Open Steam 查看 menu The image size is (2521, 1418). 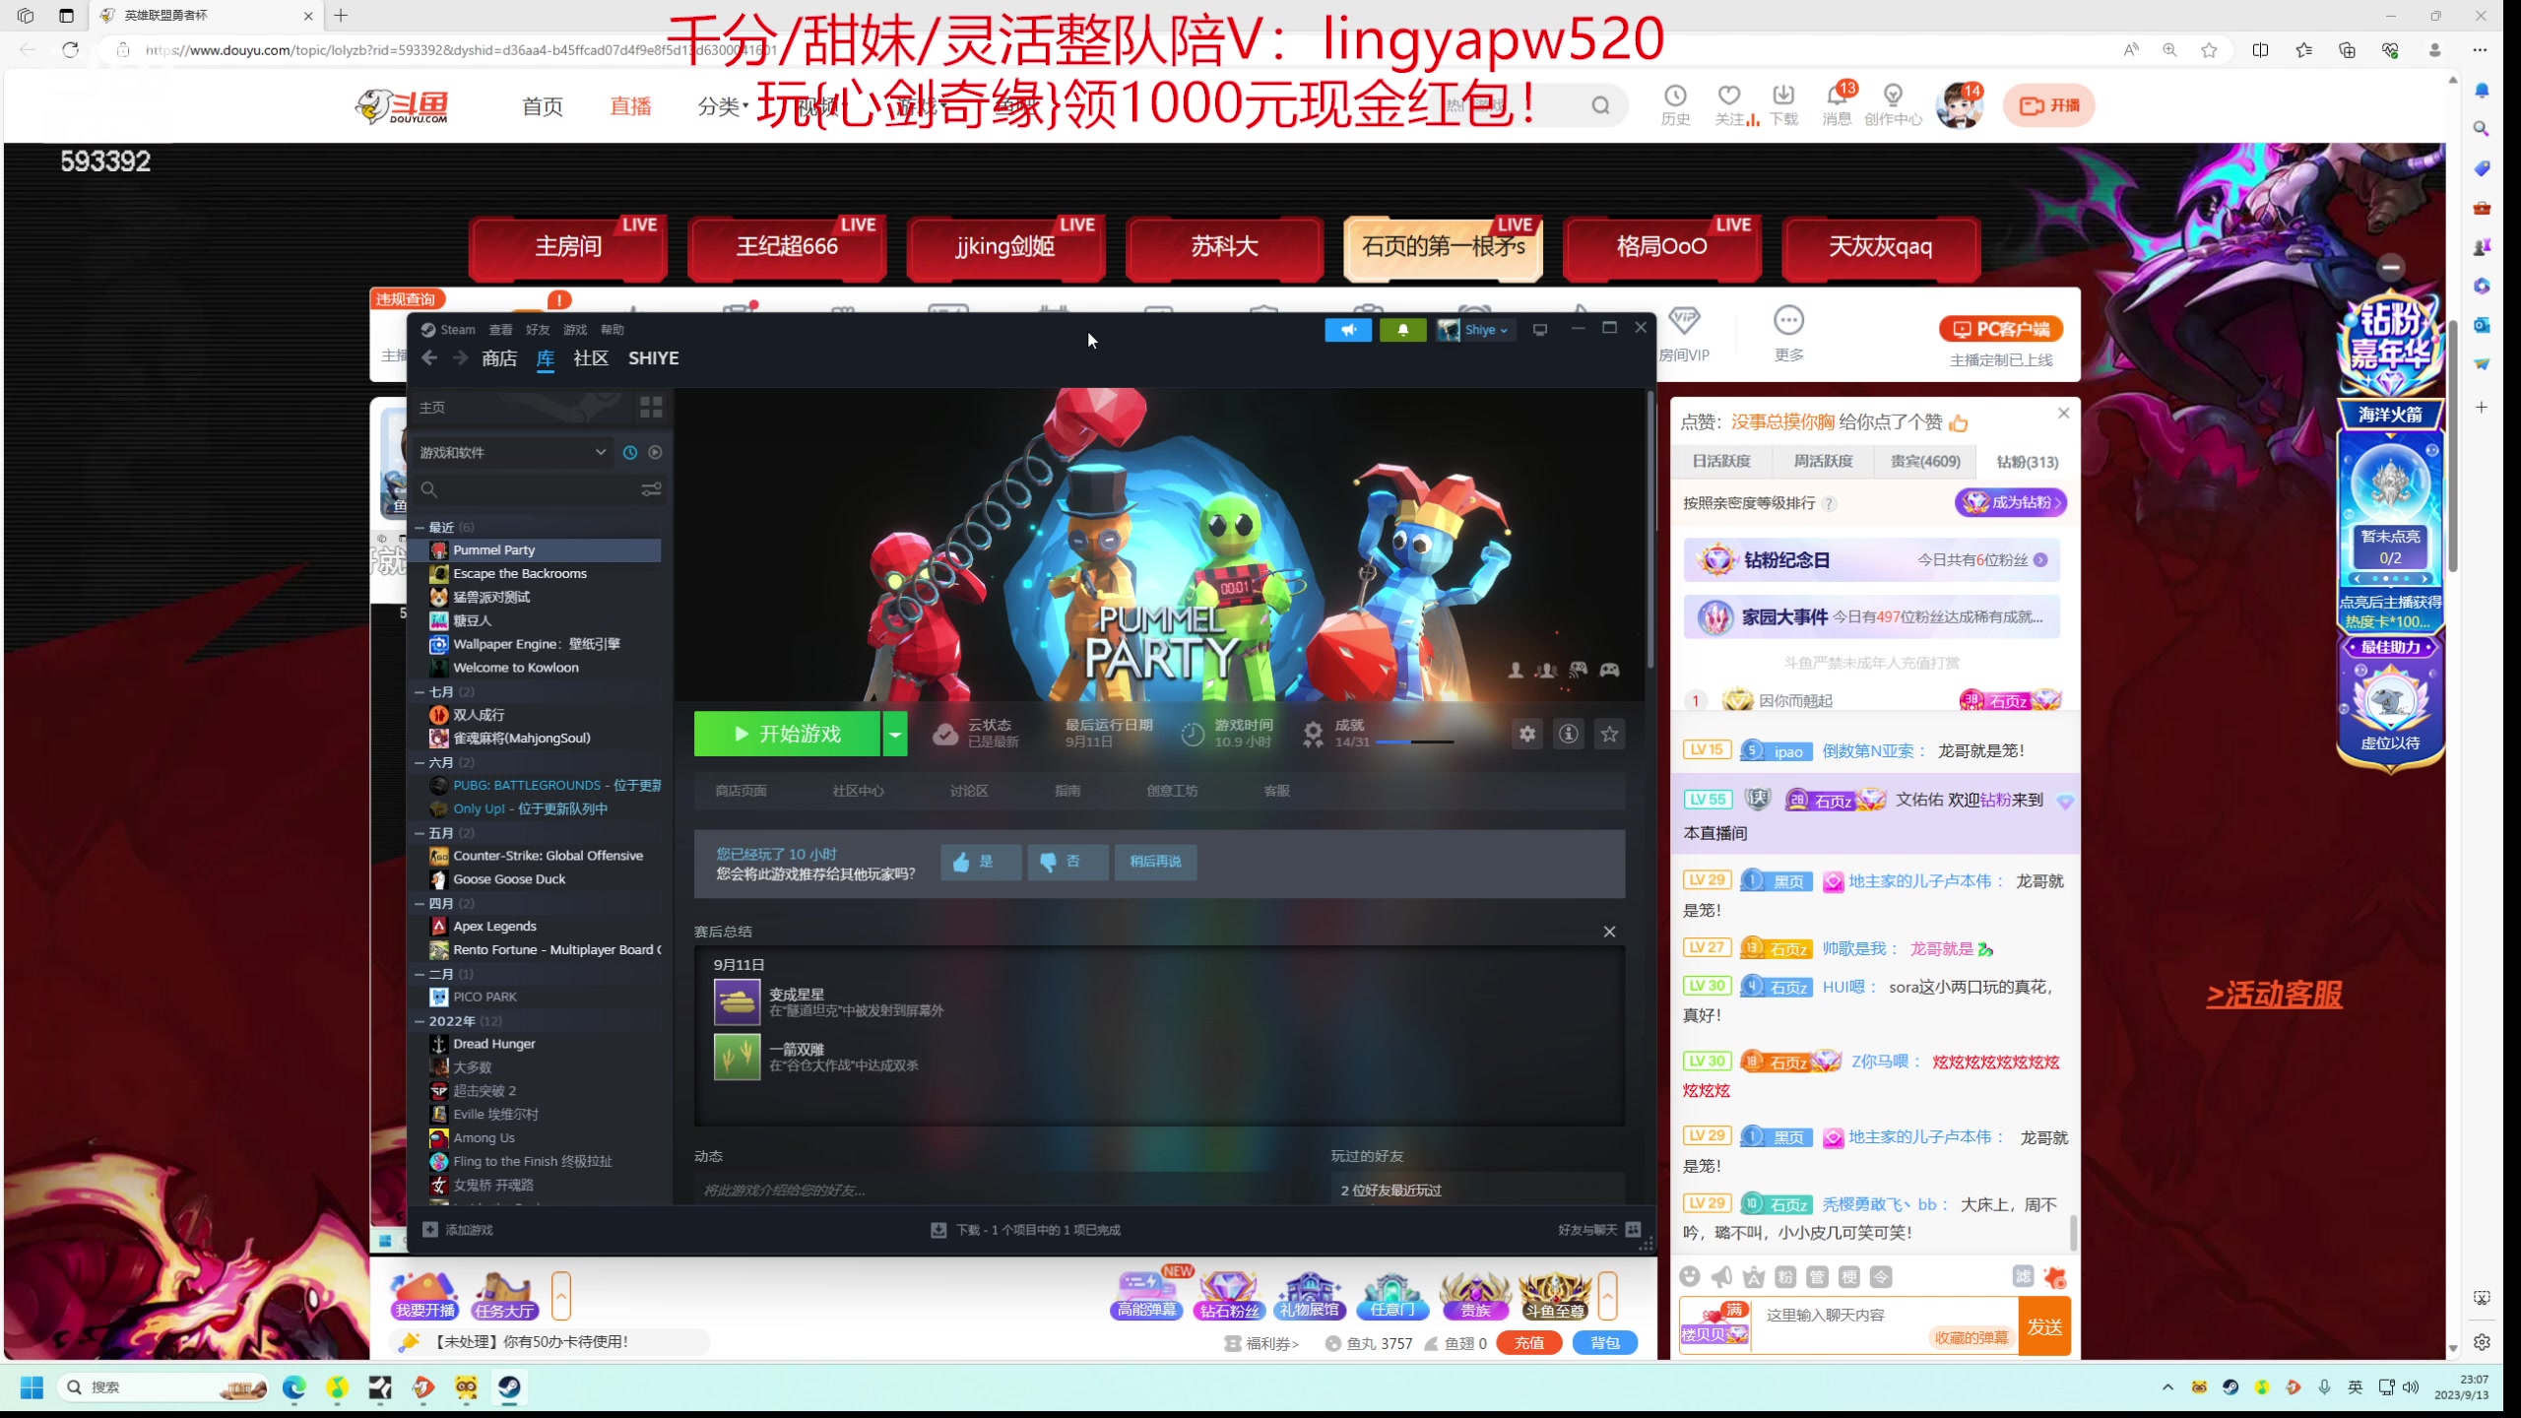pos(500,330)
